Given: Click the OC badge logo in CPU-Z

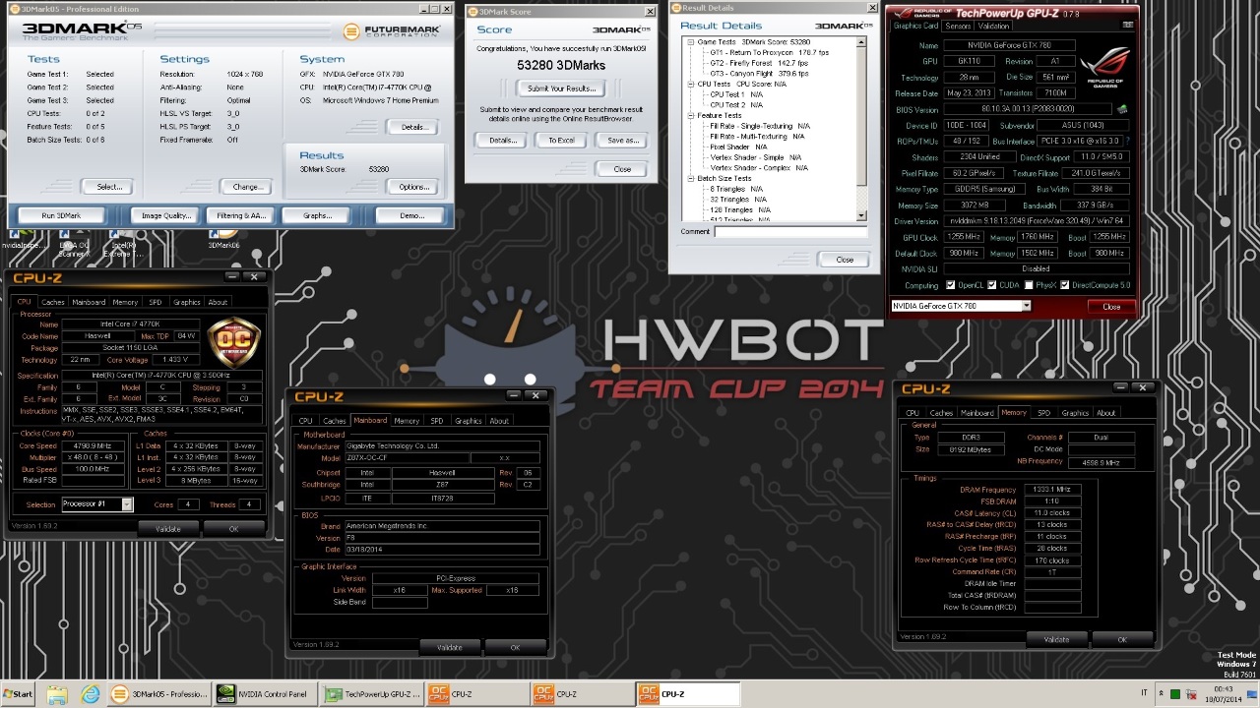Looking at the screenshot, I should 234,344.
